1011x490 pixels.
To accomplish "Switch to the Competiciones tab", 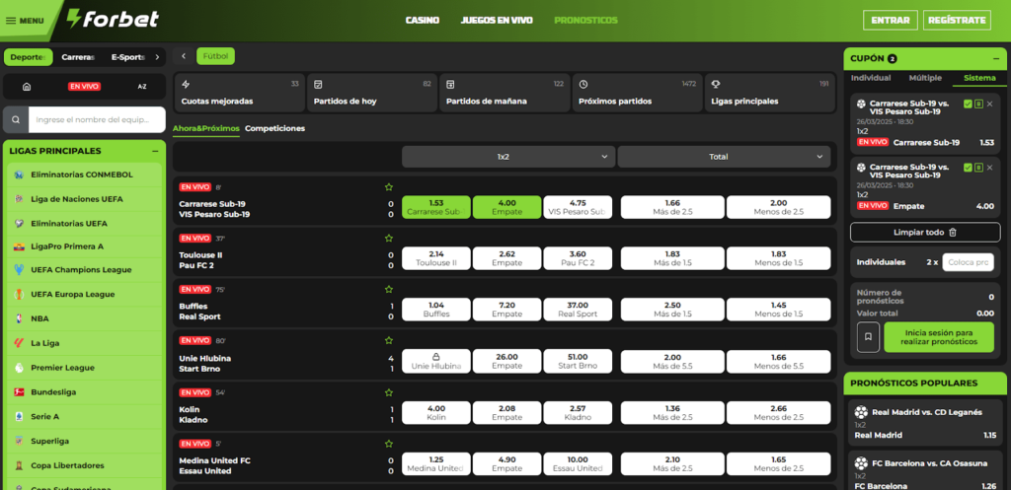I will [274, 128].
